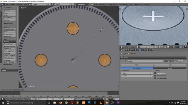Open File Explorer from the taskbar
The height and width of the screenshot is (105, 188).
coord(55,102)
